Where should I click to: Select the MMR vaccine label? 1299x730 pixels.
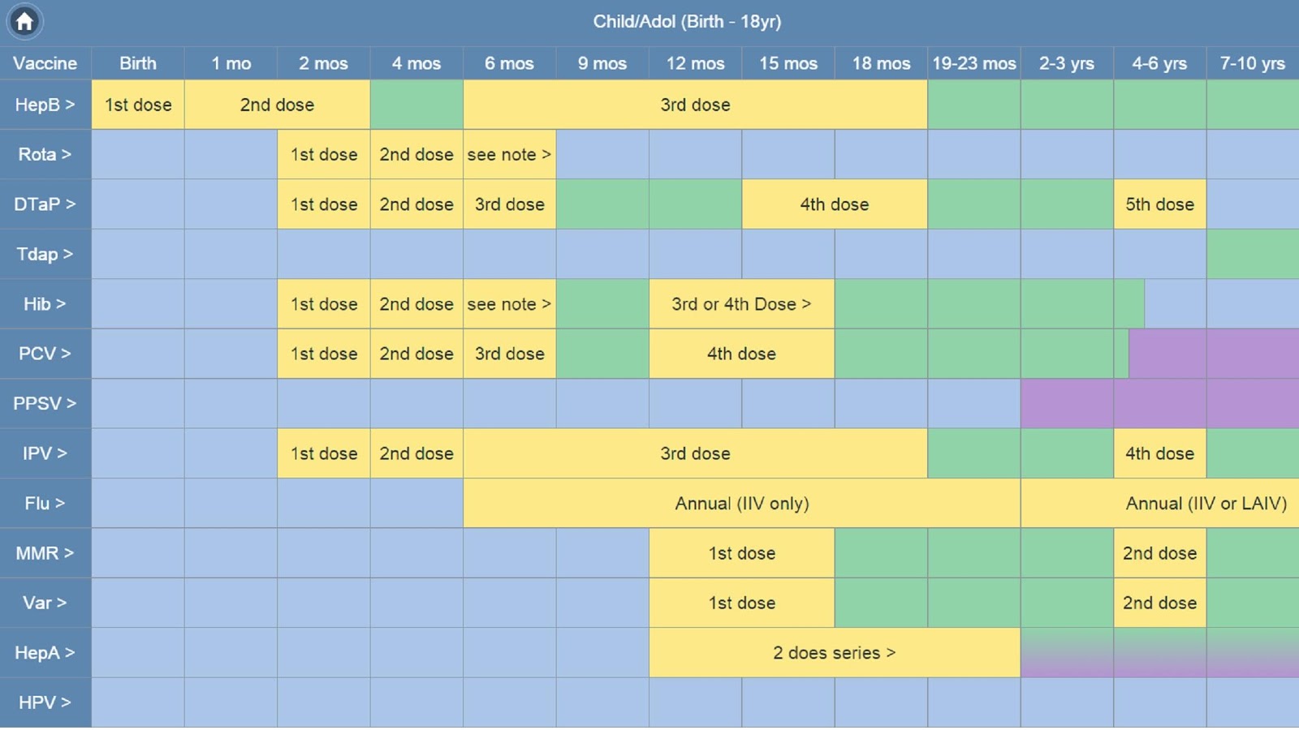[x=45, y=553]
